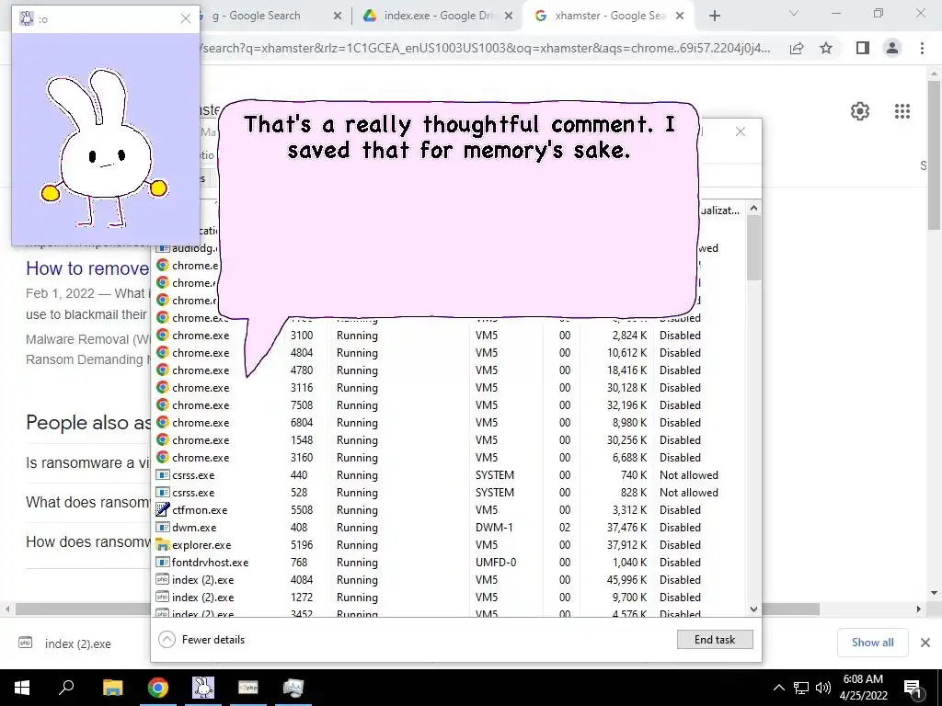The image size is (942, 706).
Task: Click the share page icon
Action: (x=797, y=48)
